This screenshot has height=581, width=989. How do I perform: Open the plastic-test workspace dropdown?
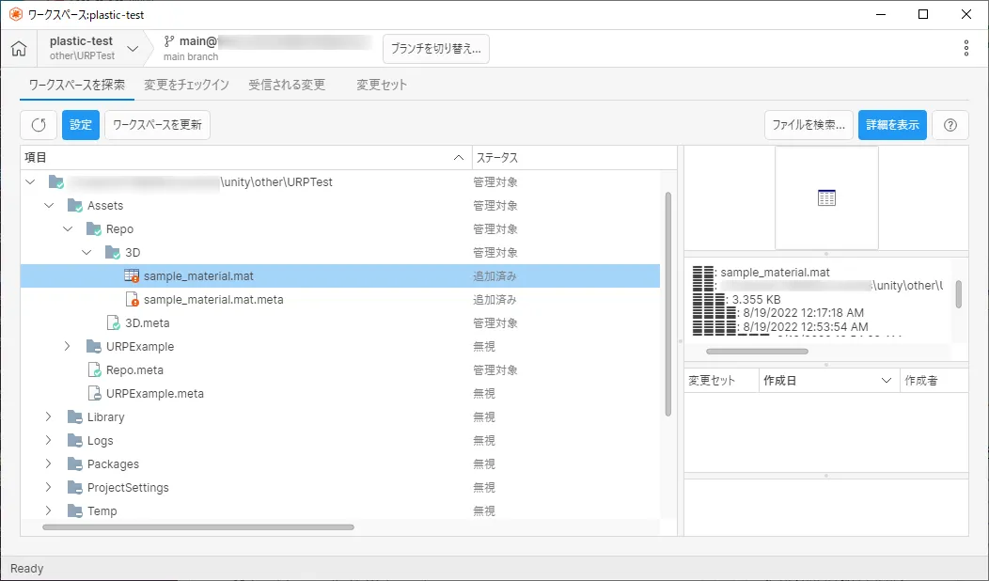[x=133, y=49]
